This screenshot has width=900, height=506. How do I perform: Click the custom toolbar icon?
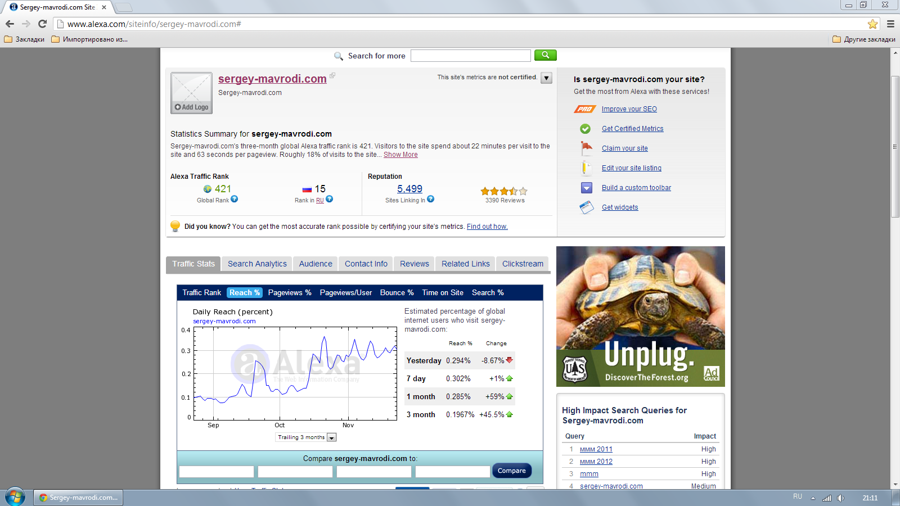(x=586, y=188)
